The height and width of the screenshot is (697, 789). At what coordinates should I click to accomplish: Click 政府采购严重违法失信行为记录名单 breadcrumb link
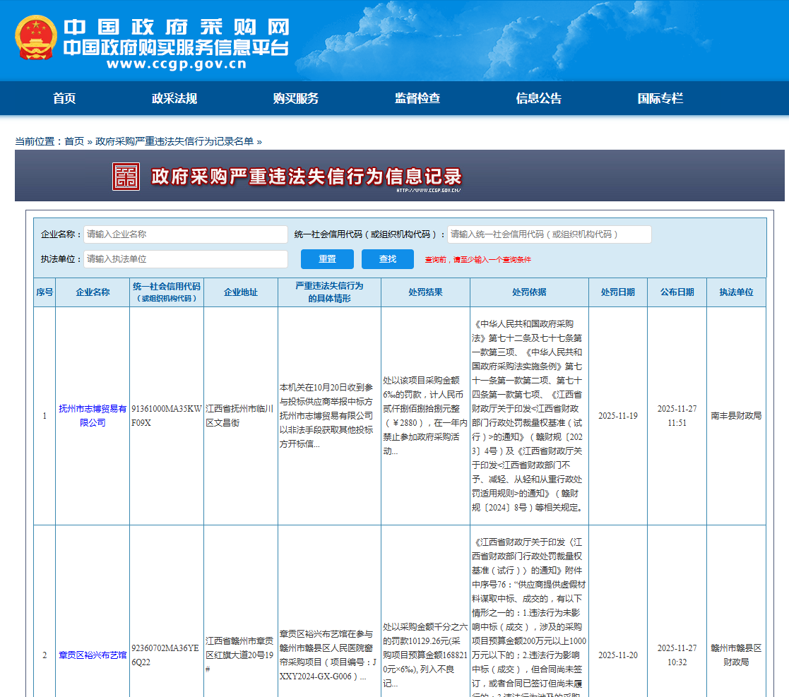pos(174,141)
